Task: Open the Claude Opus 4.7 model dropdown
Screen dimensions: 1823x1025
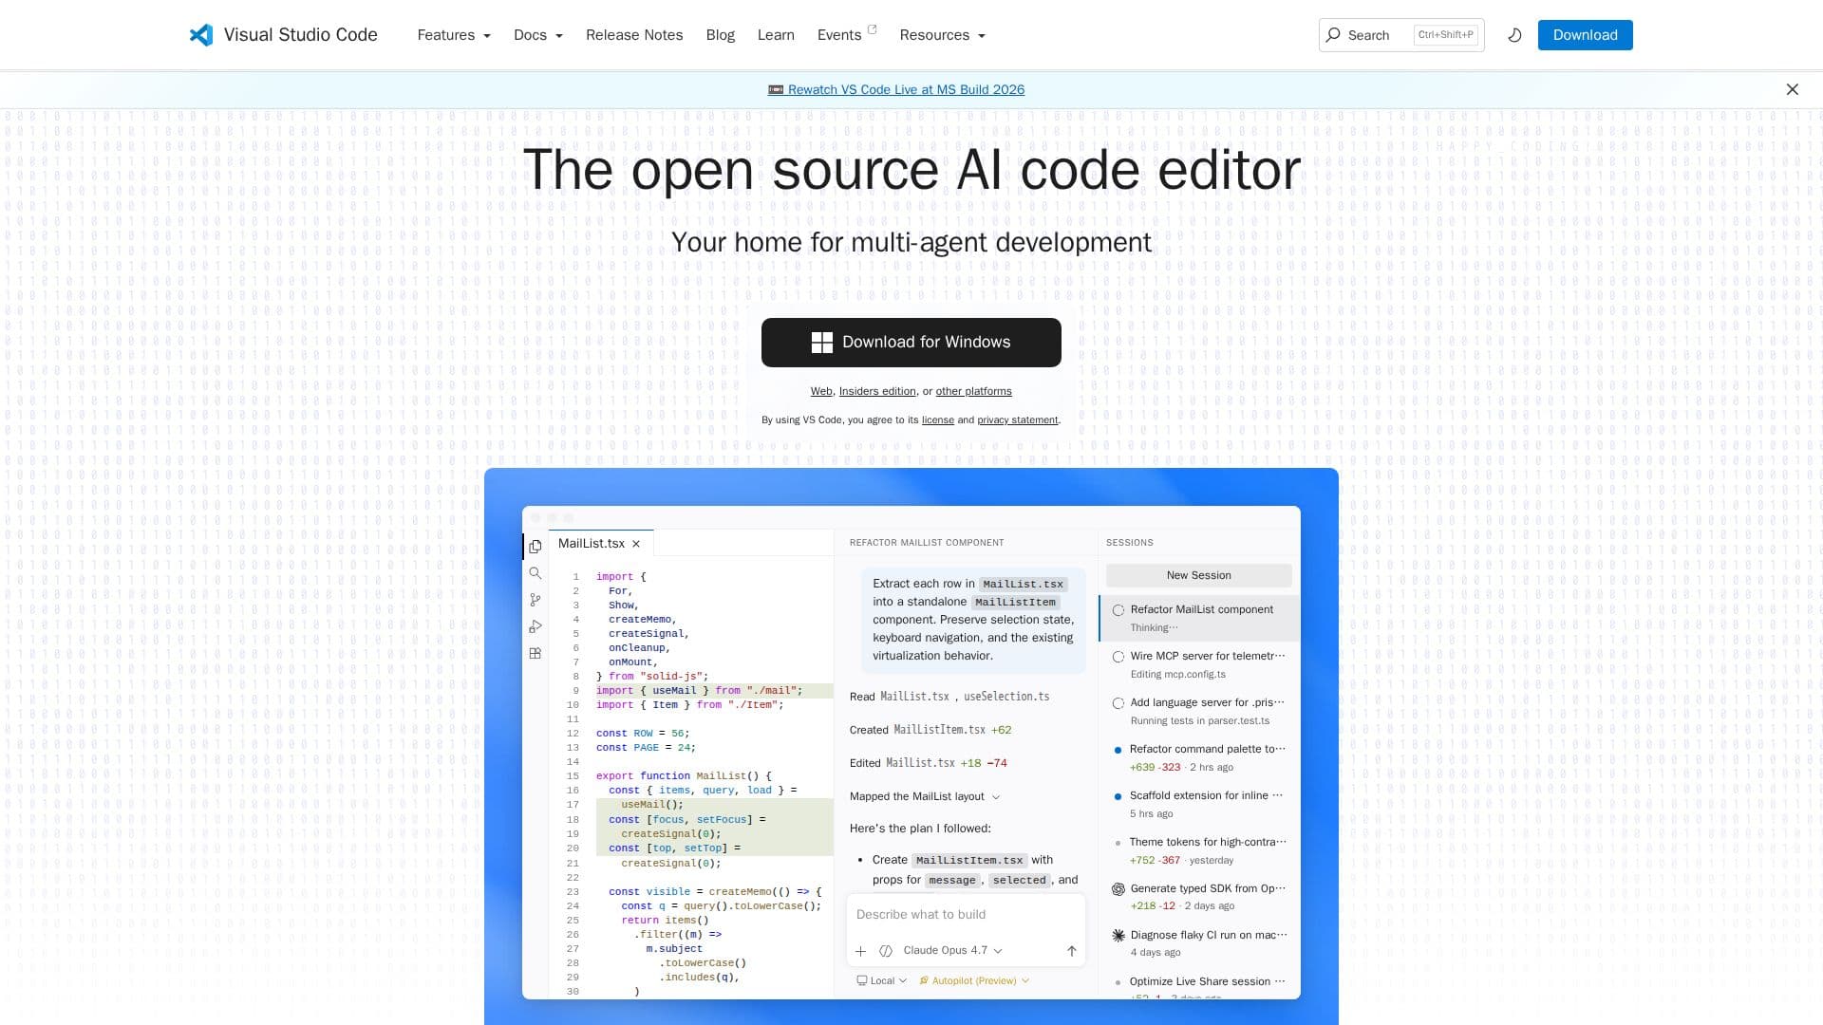Action: (x=952, y=951)
